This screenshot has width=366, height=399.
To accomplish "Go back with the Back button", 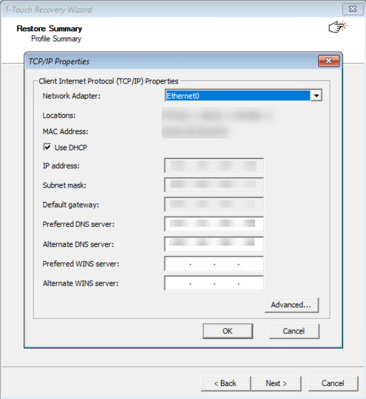I will [x=225, y=383].
